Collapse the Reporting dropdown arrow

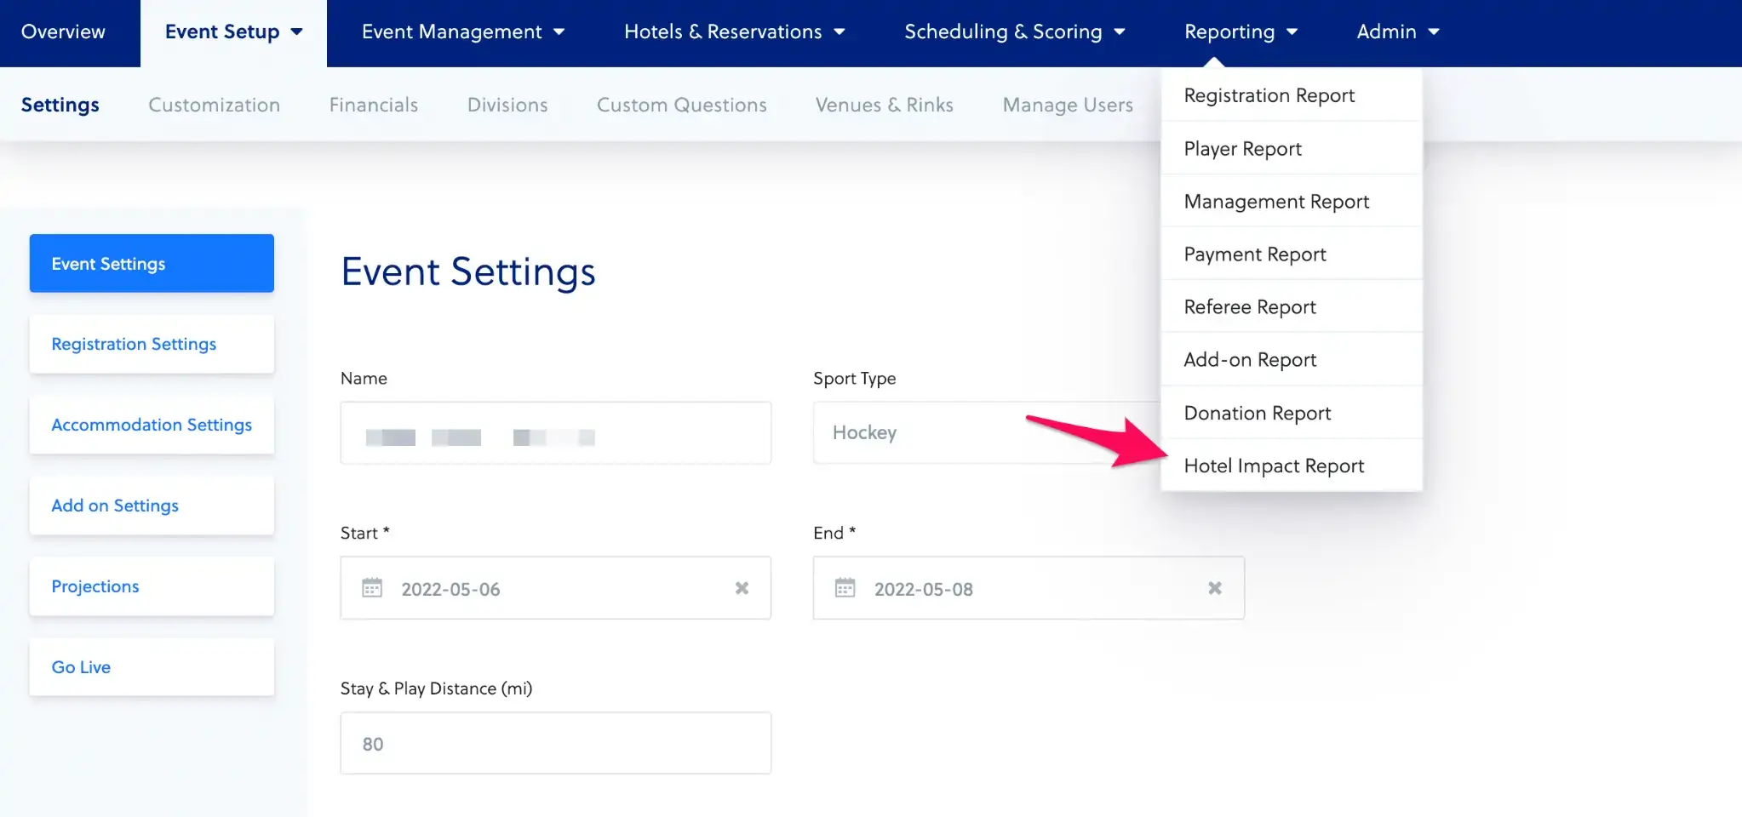pyautogui.click(x=1292, y=32)
